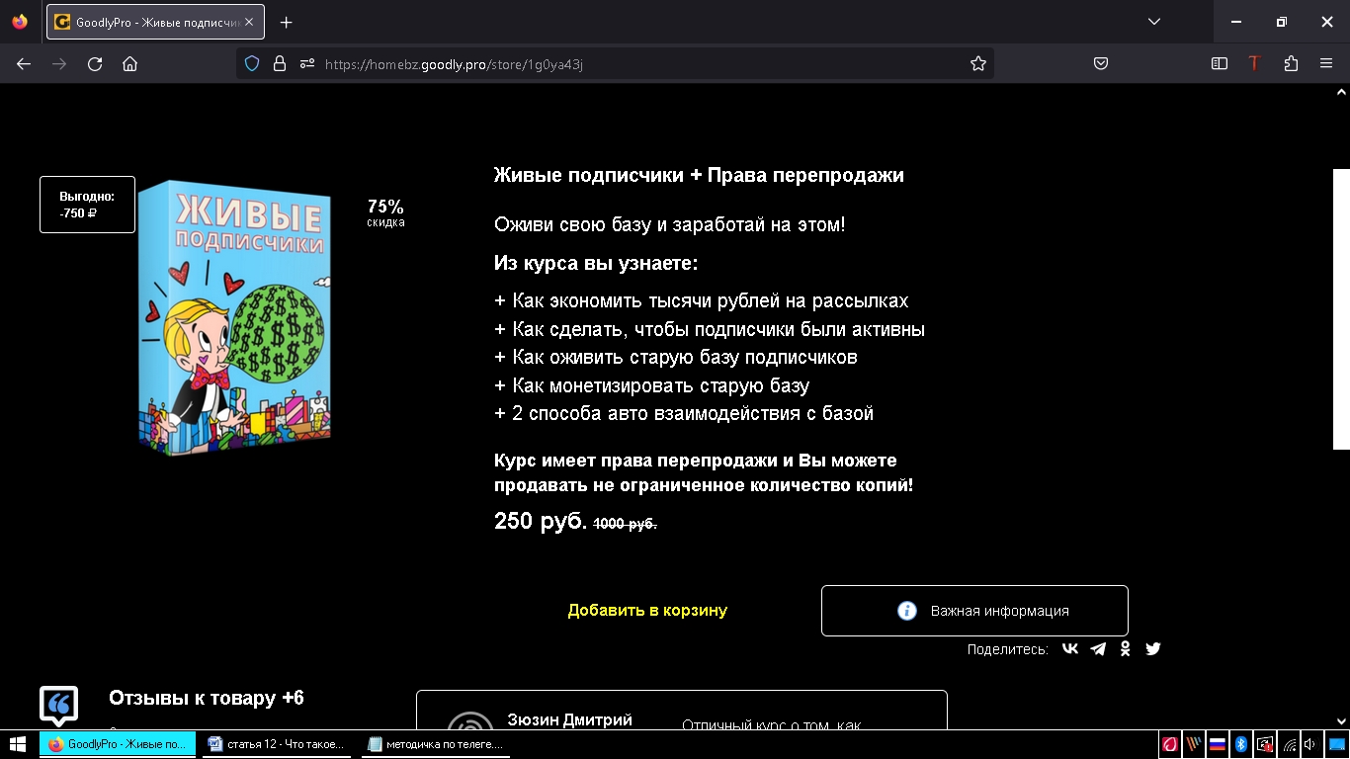
Task: Open the red antivirus tray icon
Action: (1170, 744)
